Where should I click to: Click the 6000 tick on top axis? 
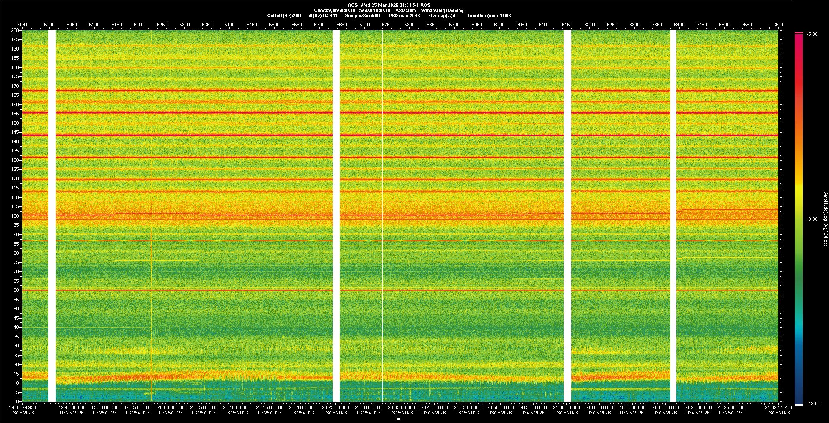[499, 25]
